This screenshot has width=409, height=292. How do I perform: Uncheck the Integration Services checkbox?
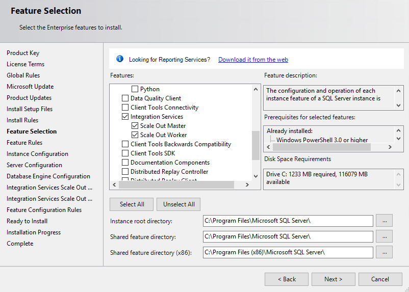point(125,117)
